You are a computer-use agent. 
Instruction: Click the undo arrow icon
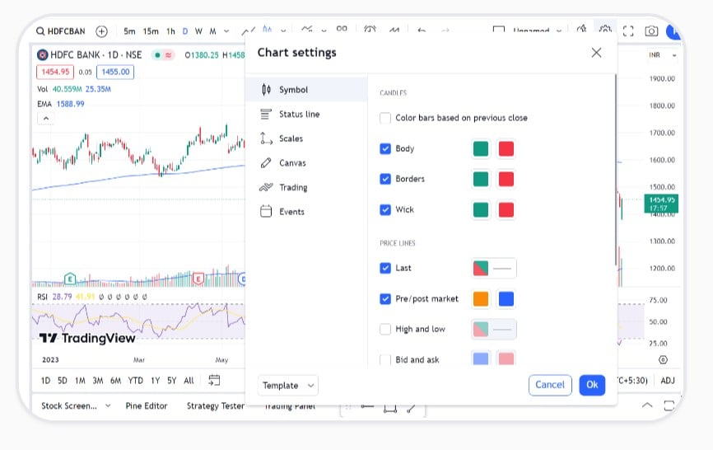[422, 30]
